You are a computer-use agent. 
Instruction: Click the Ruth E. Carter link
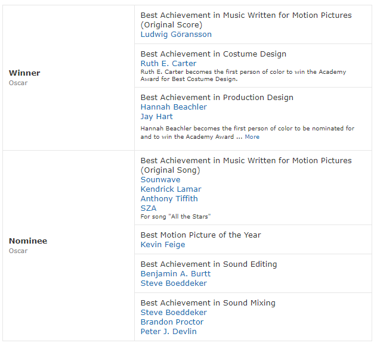(168, 64)
